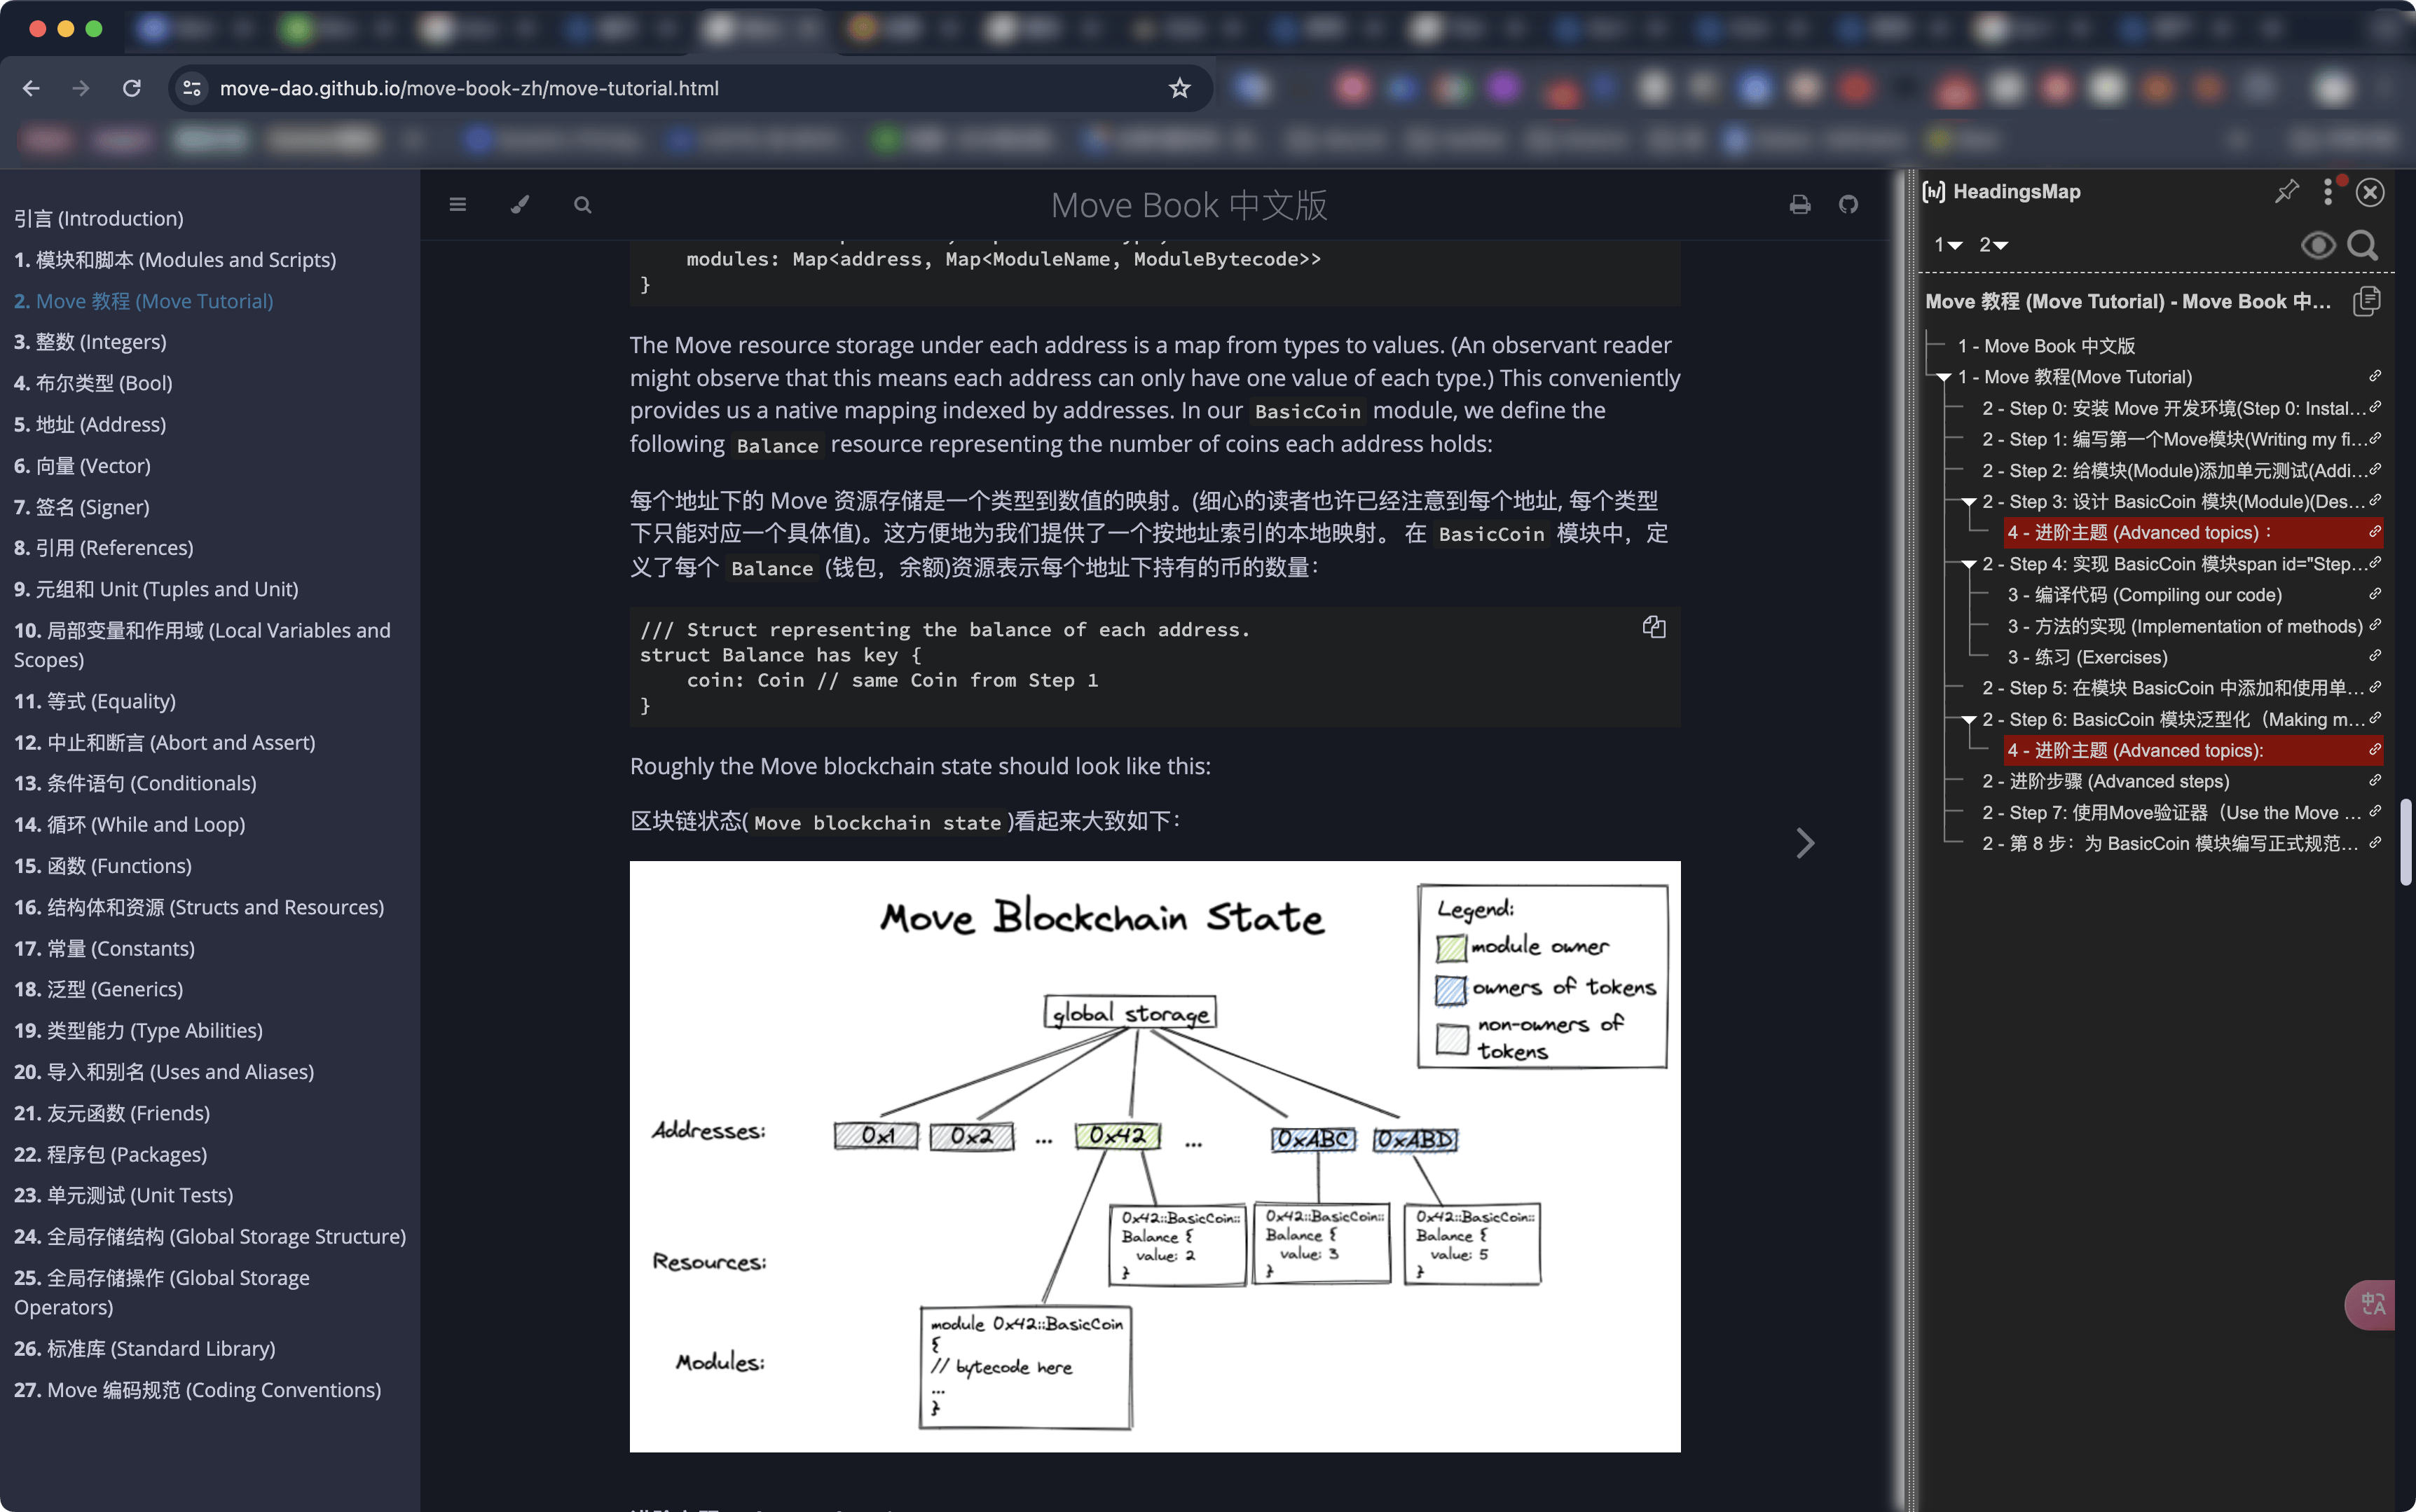Open chapter 26 标准库 (Standard Library)
The width and height of the screenshot is (2416, 1512).
coord(145,1348)
